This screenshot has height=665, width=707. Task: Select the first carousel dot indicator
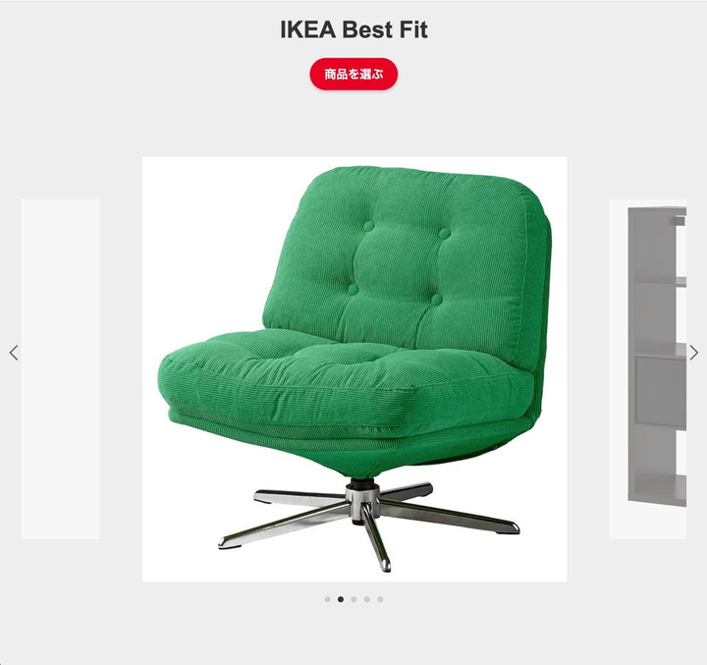pos(327,599)
